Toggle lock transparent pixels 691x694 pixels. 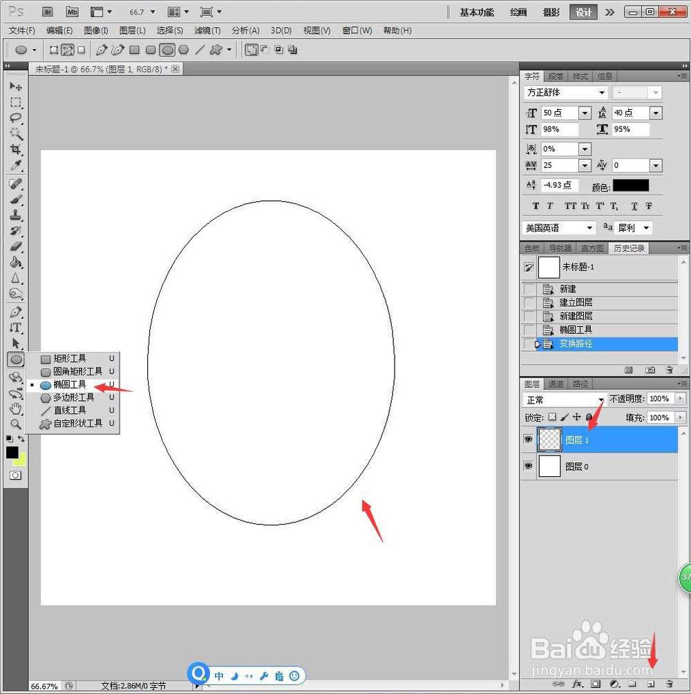[x=551, y=417]
